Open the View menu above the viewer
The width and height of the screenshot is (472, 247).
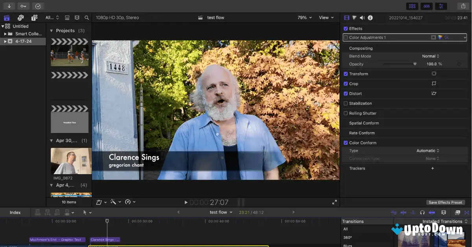click(326, 17)
